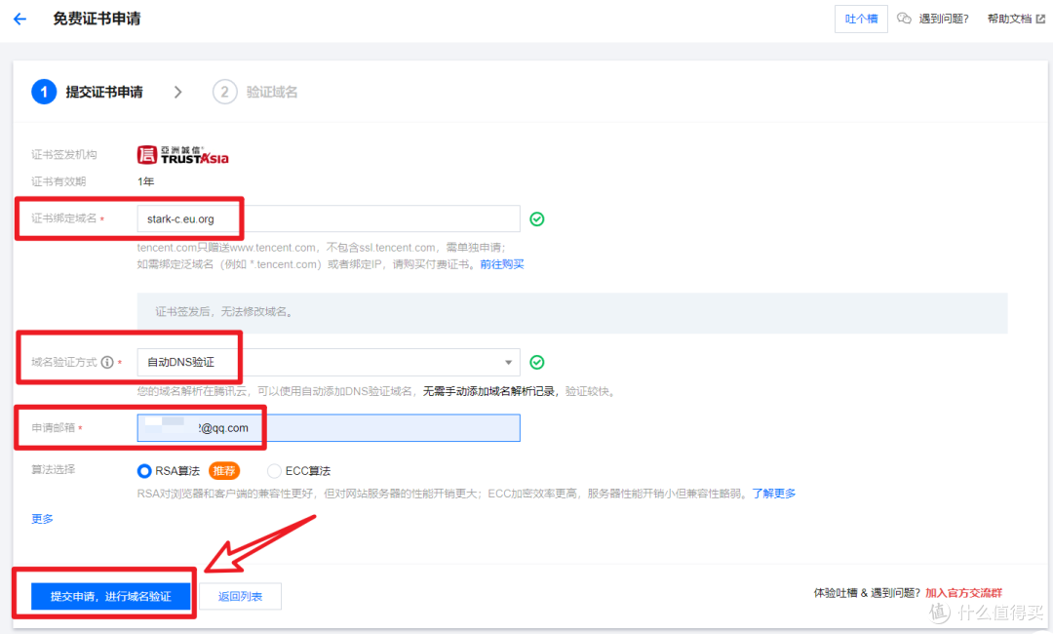
Task: Click the 体验吐槽 & 遇到问题? text
Action: point(867,592)
